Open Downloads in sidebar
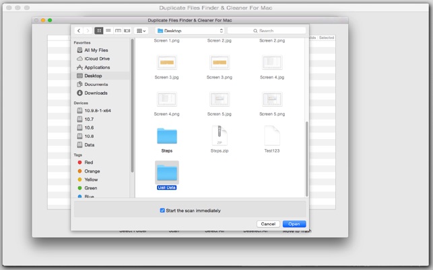This screenshot has width=433, height=270. pos(96,93)
